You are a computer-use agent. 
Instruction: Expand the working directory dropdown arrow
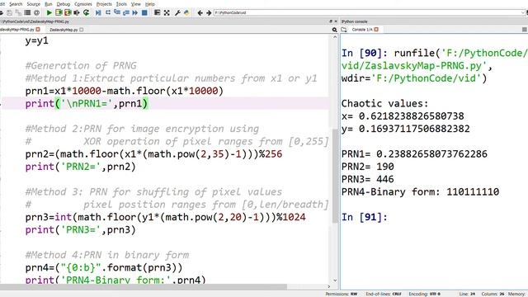pos(524,13)
